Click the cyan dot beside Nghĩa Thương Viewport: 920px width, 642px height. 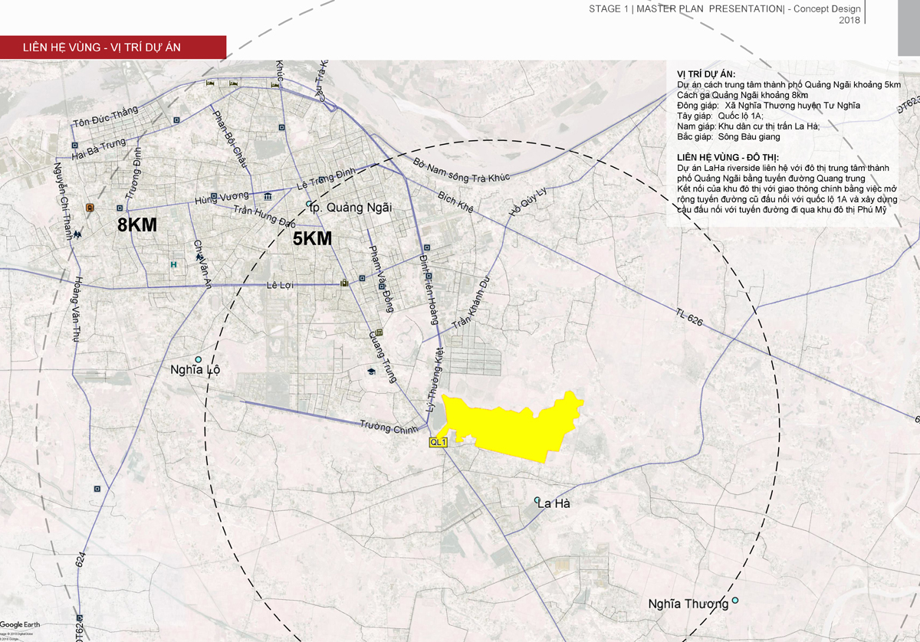click(x=734, y=601)
